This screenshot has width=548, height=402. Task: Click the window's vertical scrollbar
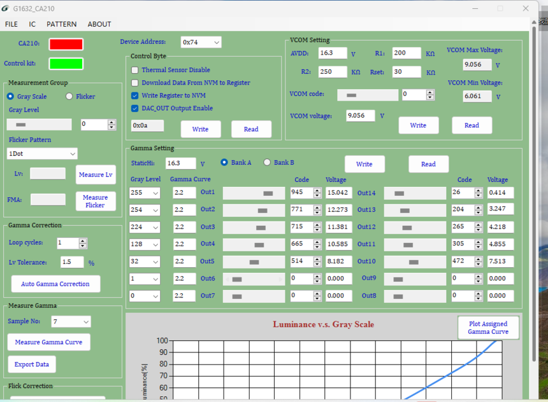(x=534, y=193)
